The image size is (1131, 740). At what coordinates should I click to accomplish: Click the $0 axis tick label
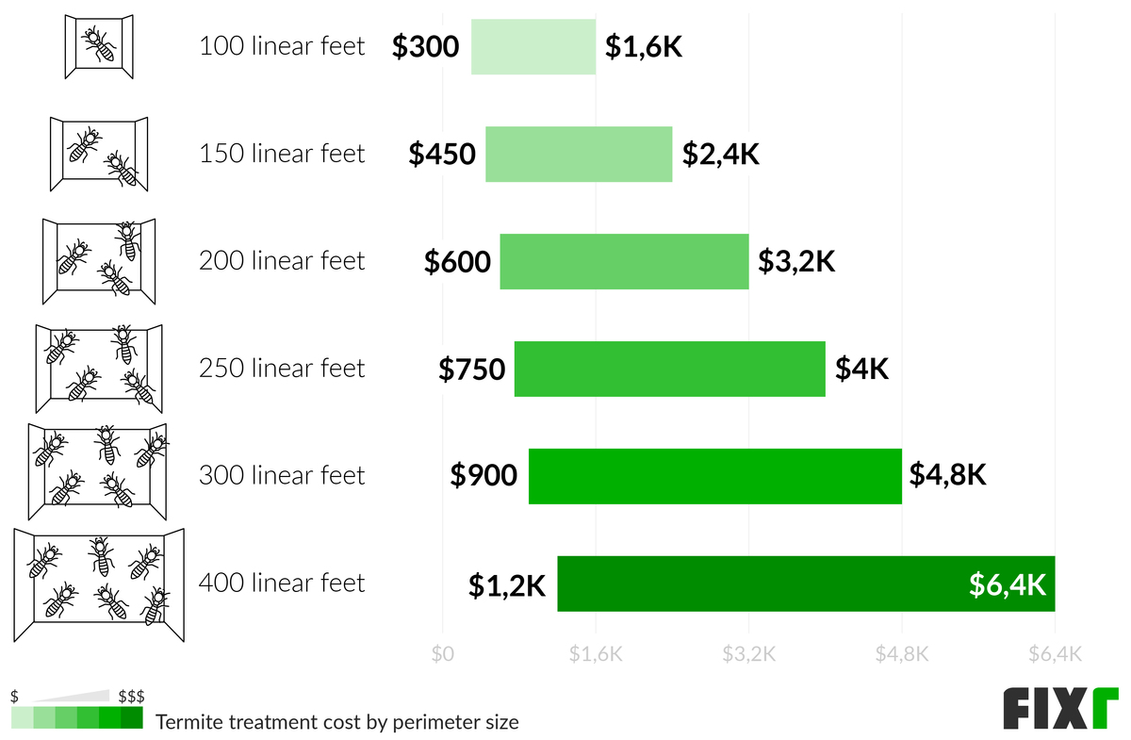(x=442, y=654)
